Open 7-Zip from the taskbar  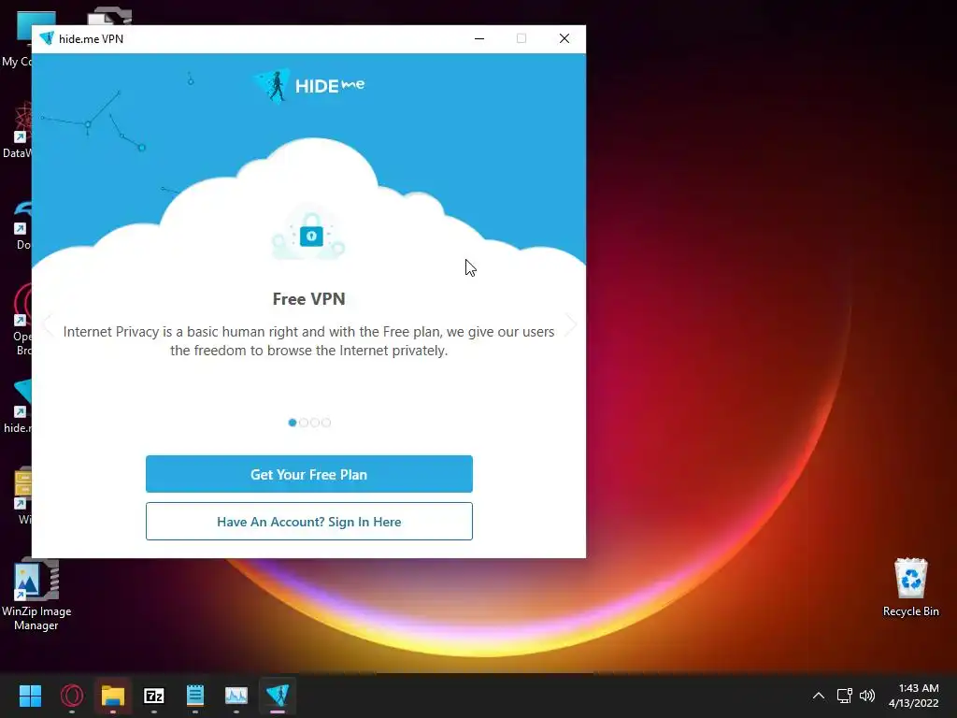click(x=154, y=696)
